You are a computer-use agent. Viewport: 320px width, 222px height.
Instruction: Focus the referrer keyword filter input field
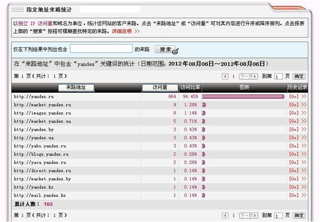tap(101, 49)
